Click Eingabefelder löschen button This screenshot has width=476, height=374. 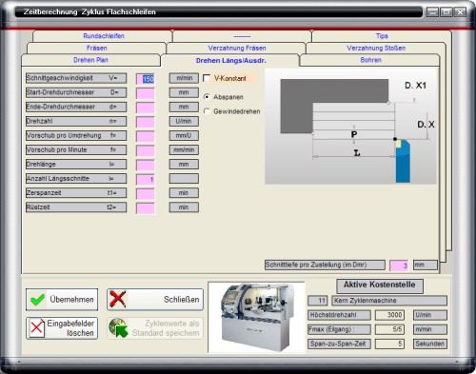click(62, 328)
